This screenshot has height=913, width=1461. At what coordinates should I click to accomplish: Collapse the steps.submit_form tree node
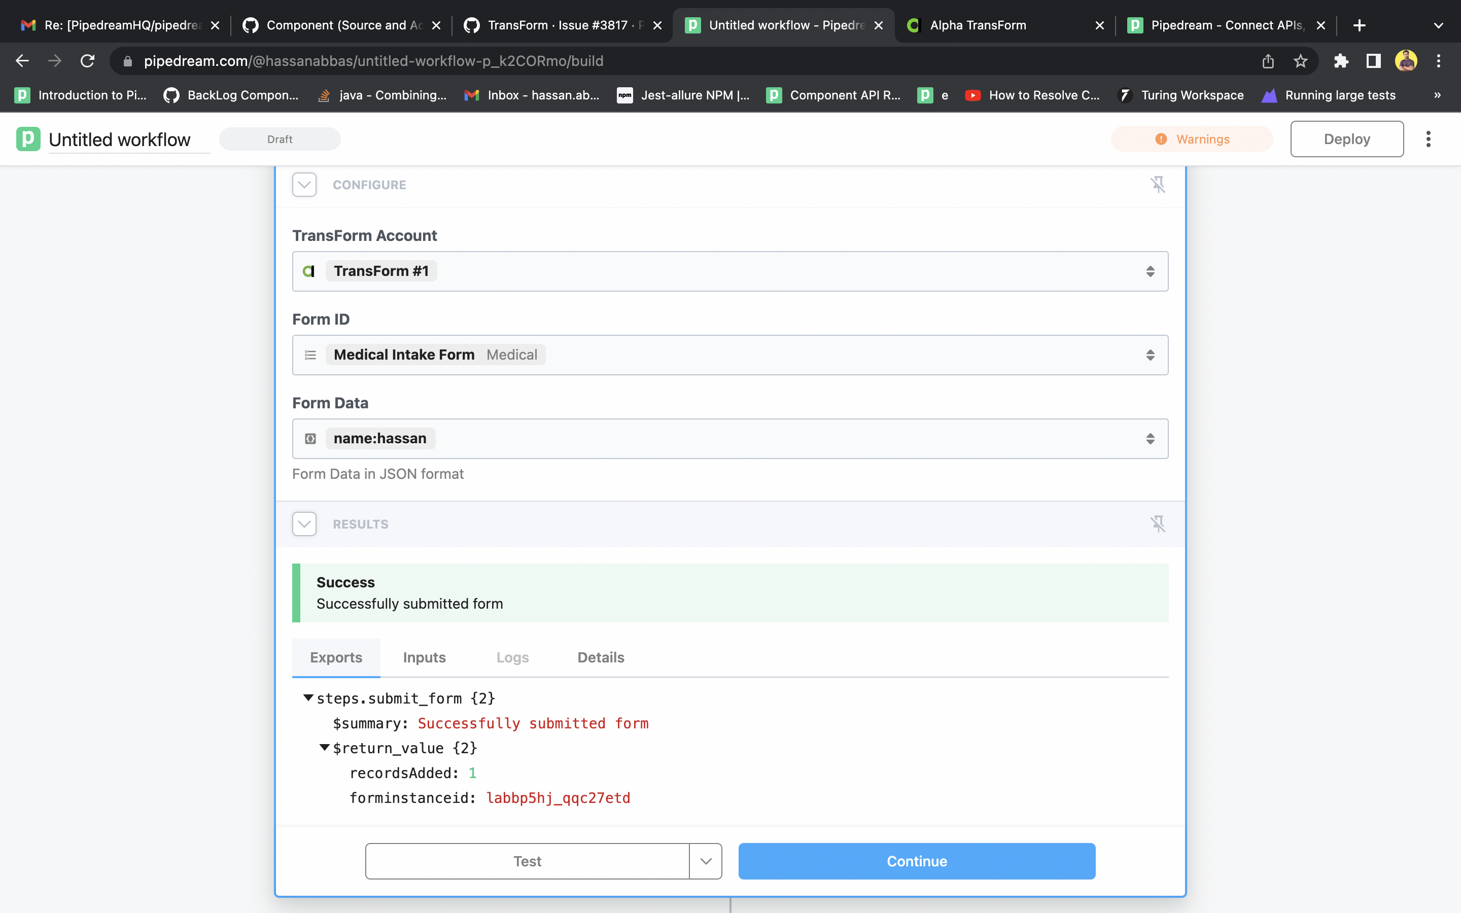coord(308,697)
